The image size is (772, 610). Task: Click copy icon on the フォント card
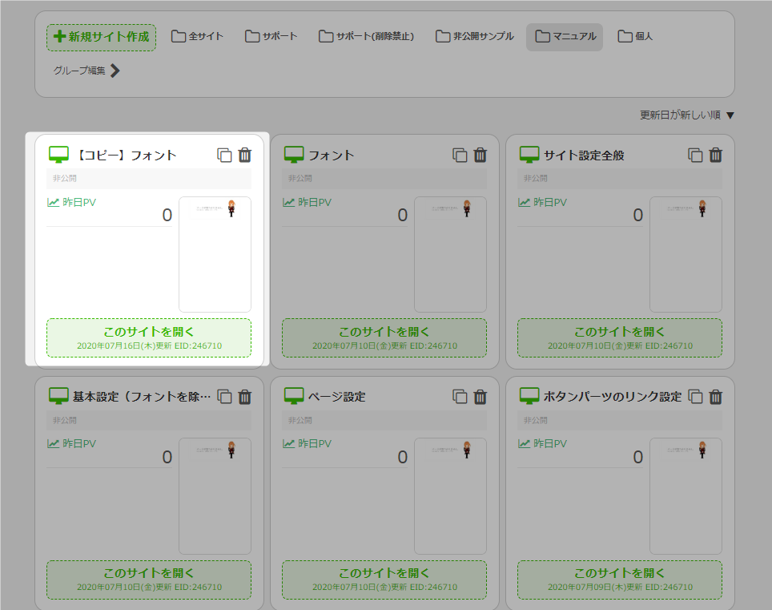(x=460, y=156)
